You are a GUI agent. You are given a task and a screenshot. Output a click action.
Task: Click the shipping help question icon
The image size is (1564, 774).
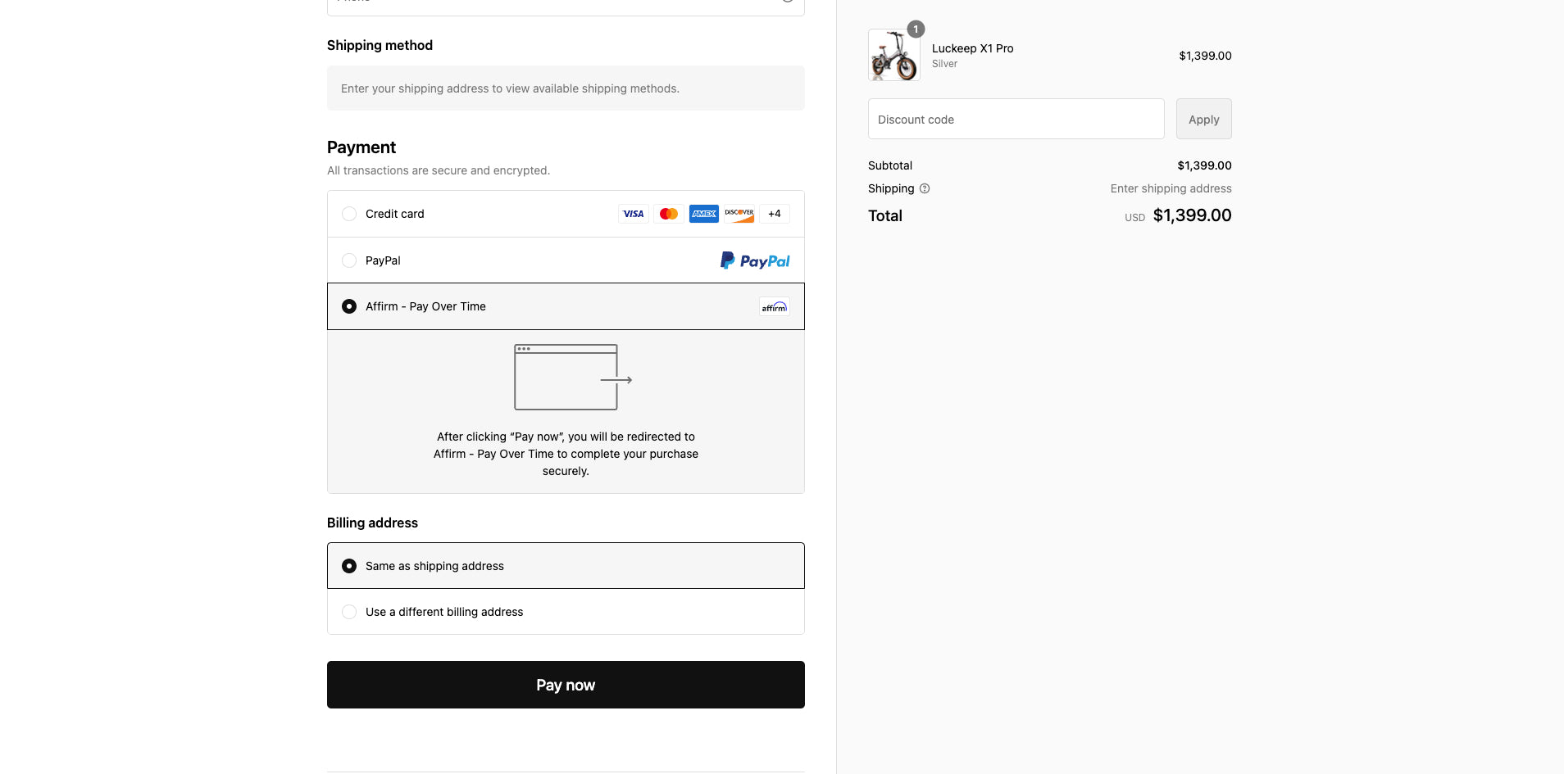(925, 188)
